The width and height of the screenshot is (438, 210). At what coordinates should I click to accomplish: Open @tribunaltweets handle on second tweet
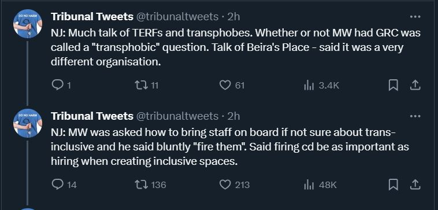177,116
